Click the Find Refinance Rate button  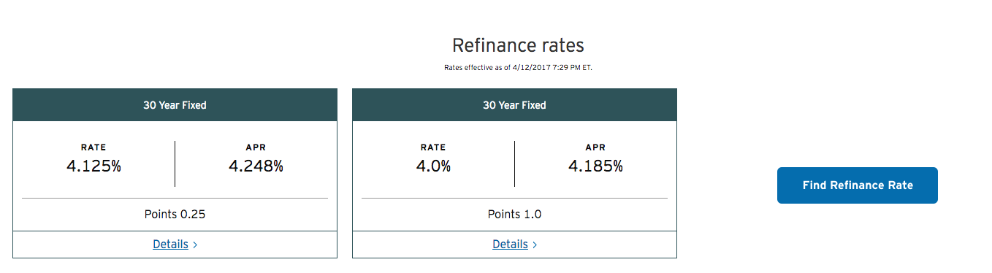[857, 185]
